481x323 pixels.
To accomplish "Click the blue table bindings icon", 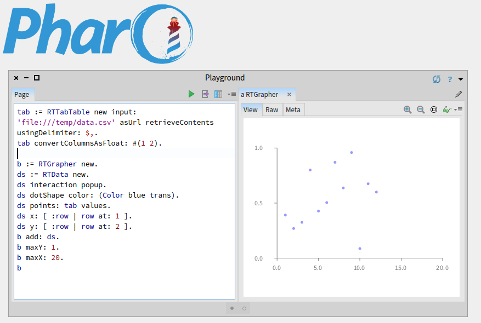I will pyautogui.click(x=218, y=94).
